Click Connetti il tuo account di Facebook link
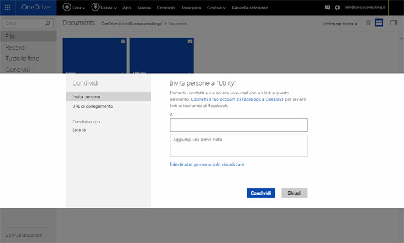The height and width of the screenshot is (243, 404). click(x=237, y=99)
